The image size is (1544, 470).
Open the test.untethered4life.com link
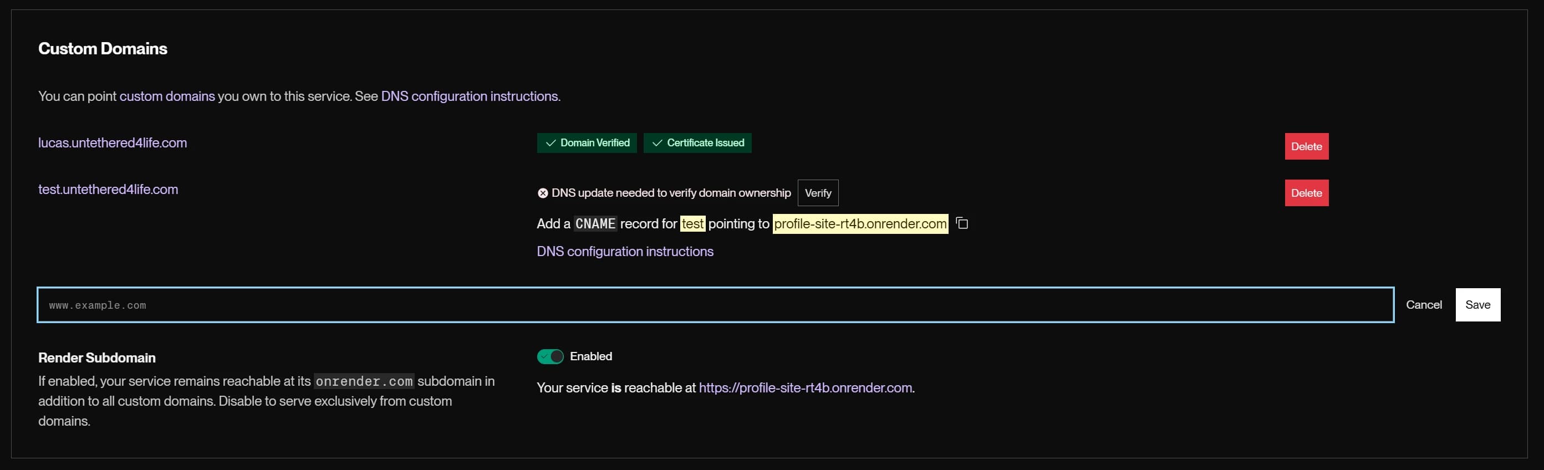tap(108, 190)
